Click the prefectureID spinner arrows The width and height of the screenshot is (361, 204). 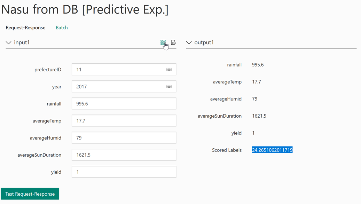(x=169, y=70)
